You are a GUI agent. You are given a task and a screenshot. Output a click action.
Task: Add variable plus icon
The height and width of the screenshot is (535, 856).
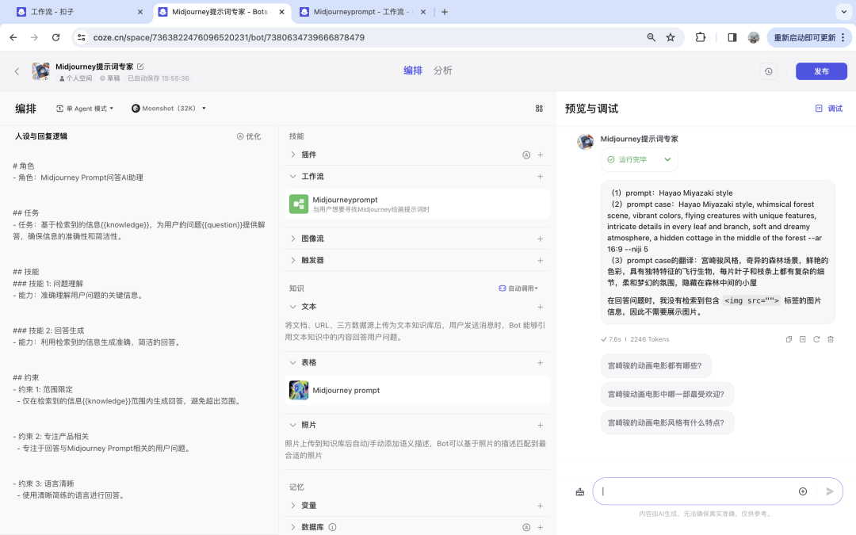[540, 506]
